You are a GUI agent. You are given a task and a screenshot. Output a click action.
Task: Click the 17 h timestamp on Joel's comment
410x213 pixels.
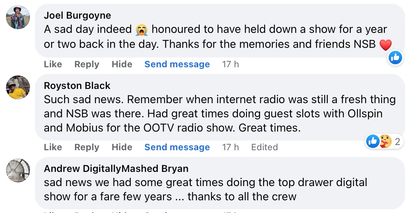pyautogui.click(x=230, y=64)
